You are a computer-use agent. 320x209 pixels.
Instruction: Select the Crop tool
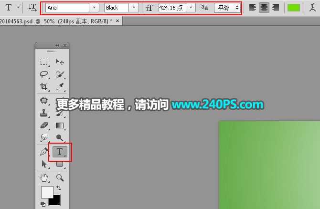(44, 87)
